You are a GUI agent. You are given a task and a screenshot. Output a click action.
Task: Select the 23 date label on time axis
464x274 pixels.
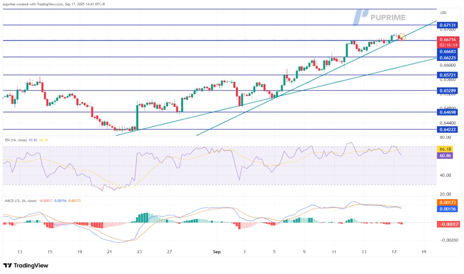[x=139, y=252]
